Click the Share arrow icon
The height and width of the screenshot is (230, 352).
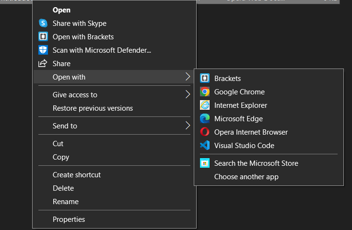[43, 64]
